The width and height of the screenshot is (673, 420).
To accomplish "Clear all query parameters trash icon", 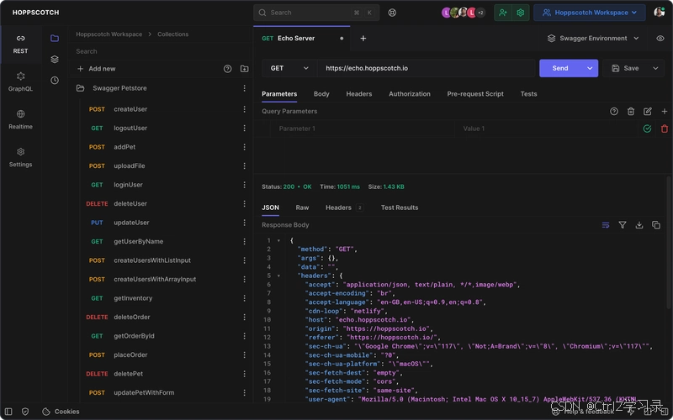I will (630, 112).
